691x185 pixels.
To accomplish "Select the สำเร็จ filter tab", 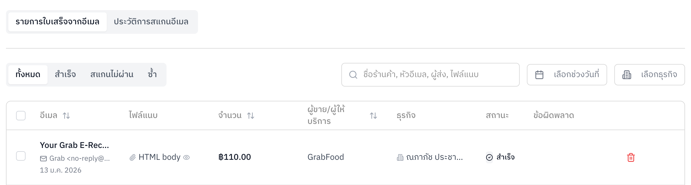I will [65, 74].
